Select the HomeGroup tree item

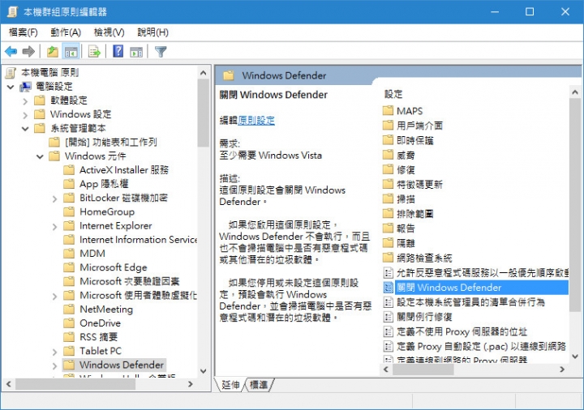[107, 211]
